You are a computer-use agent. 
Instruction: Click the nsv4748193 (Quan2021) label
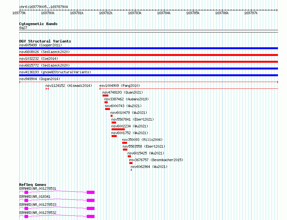(x=123, y=92)
